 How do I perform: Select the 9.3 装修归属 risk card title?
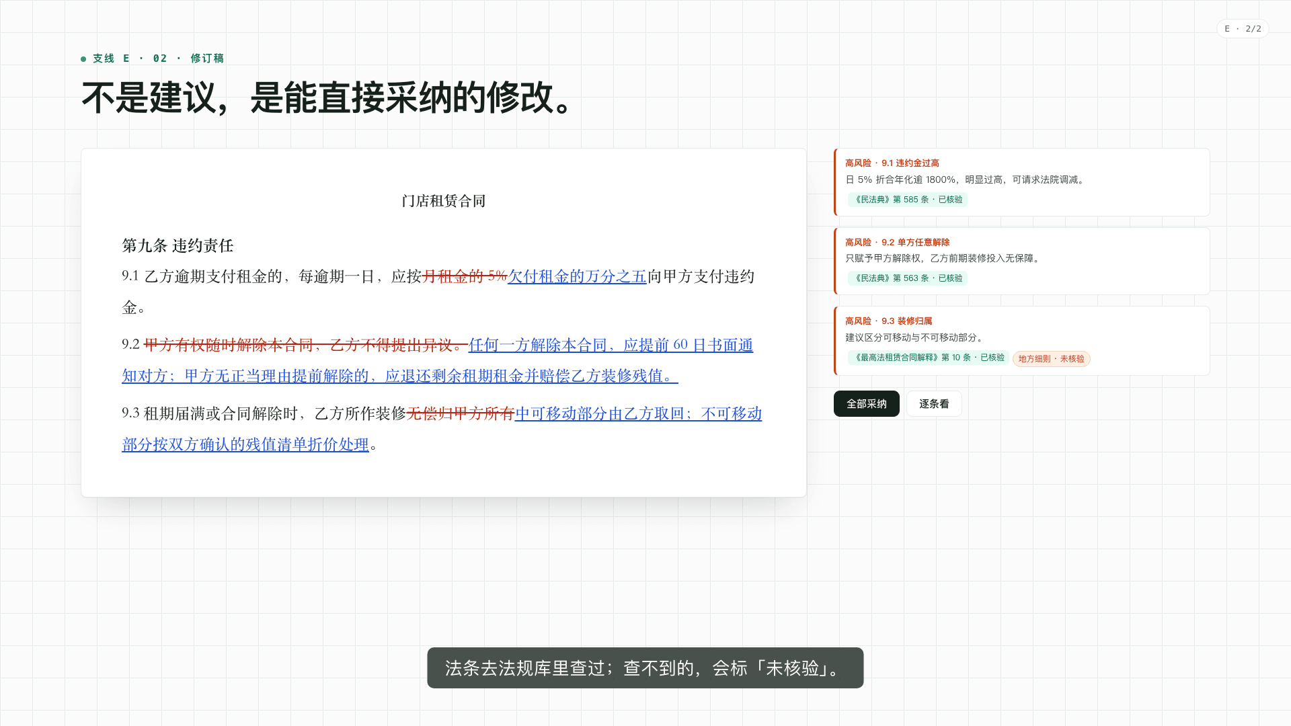coord(888,321)
